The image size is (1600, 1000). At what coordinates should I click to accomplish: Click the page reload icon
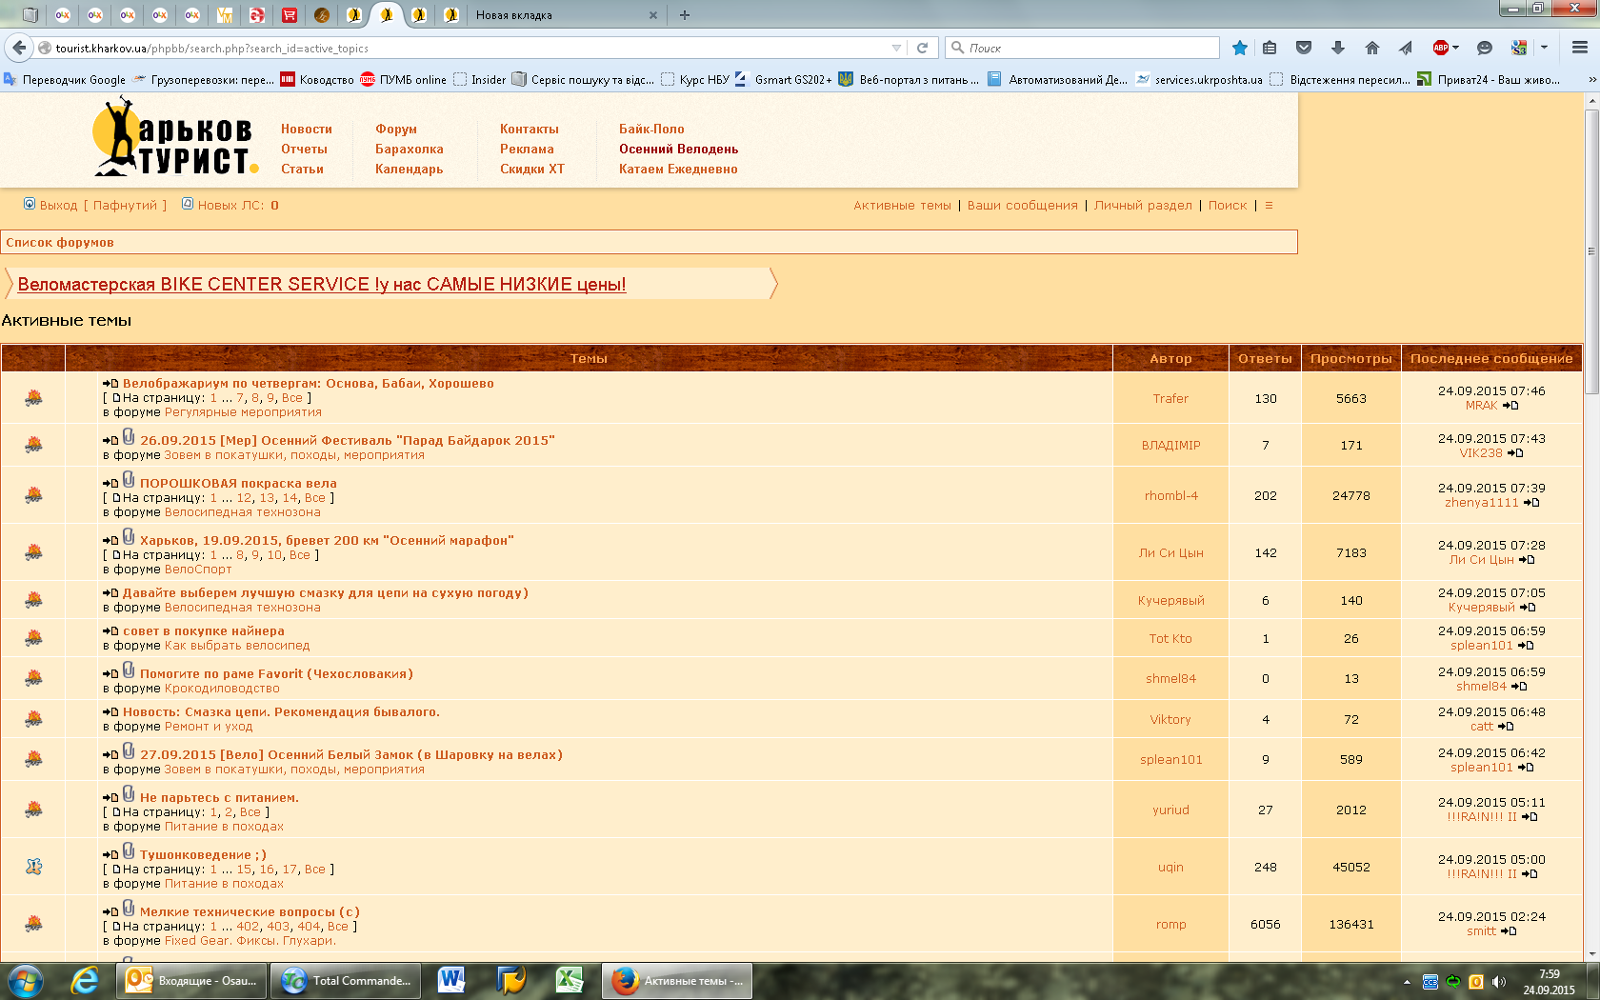[x=922, y=48]
